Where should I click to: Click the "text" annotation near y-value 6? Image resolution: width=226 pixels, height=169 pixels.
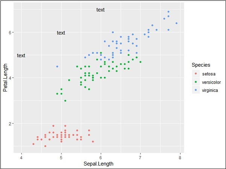coord(61,33)
